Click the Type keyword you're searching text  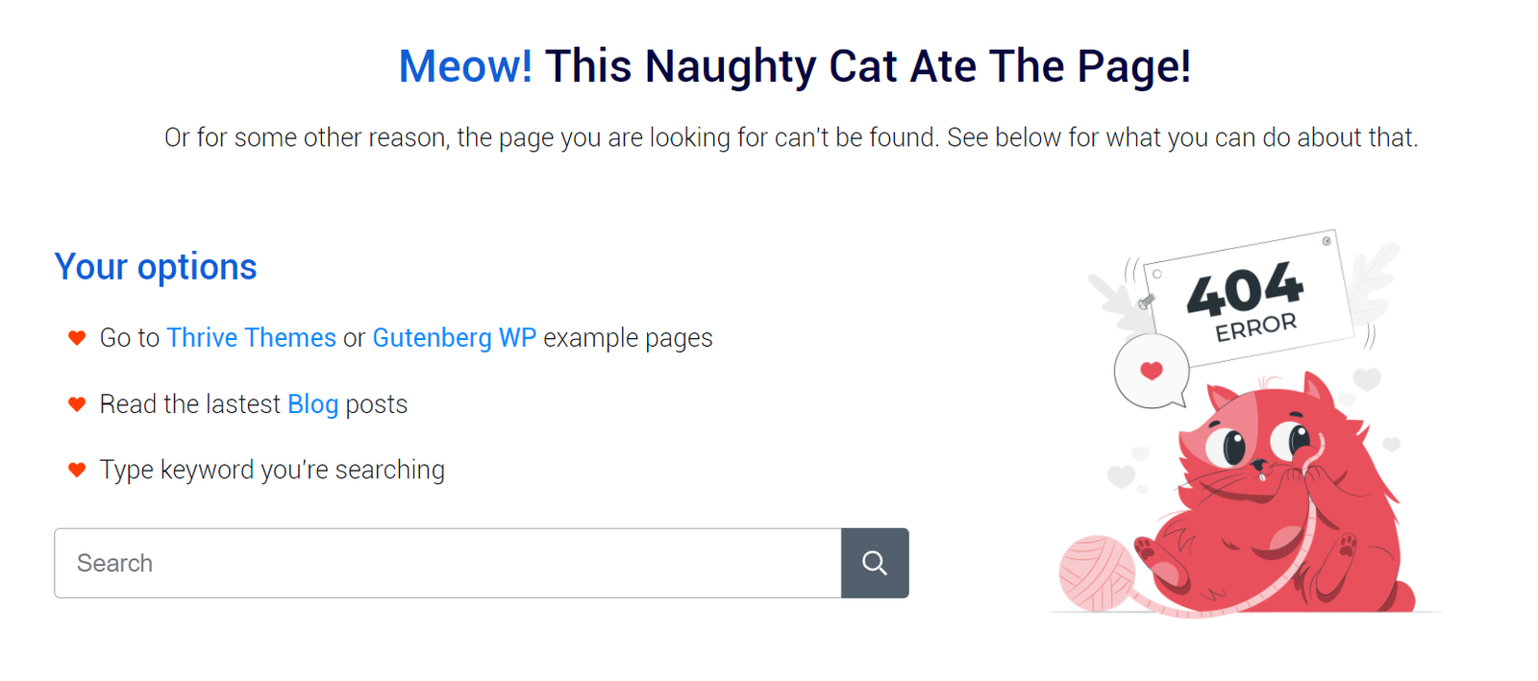pos(272,470)
